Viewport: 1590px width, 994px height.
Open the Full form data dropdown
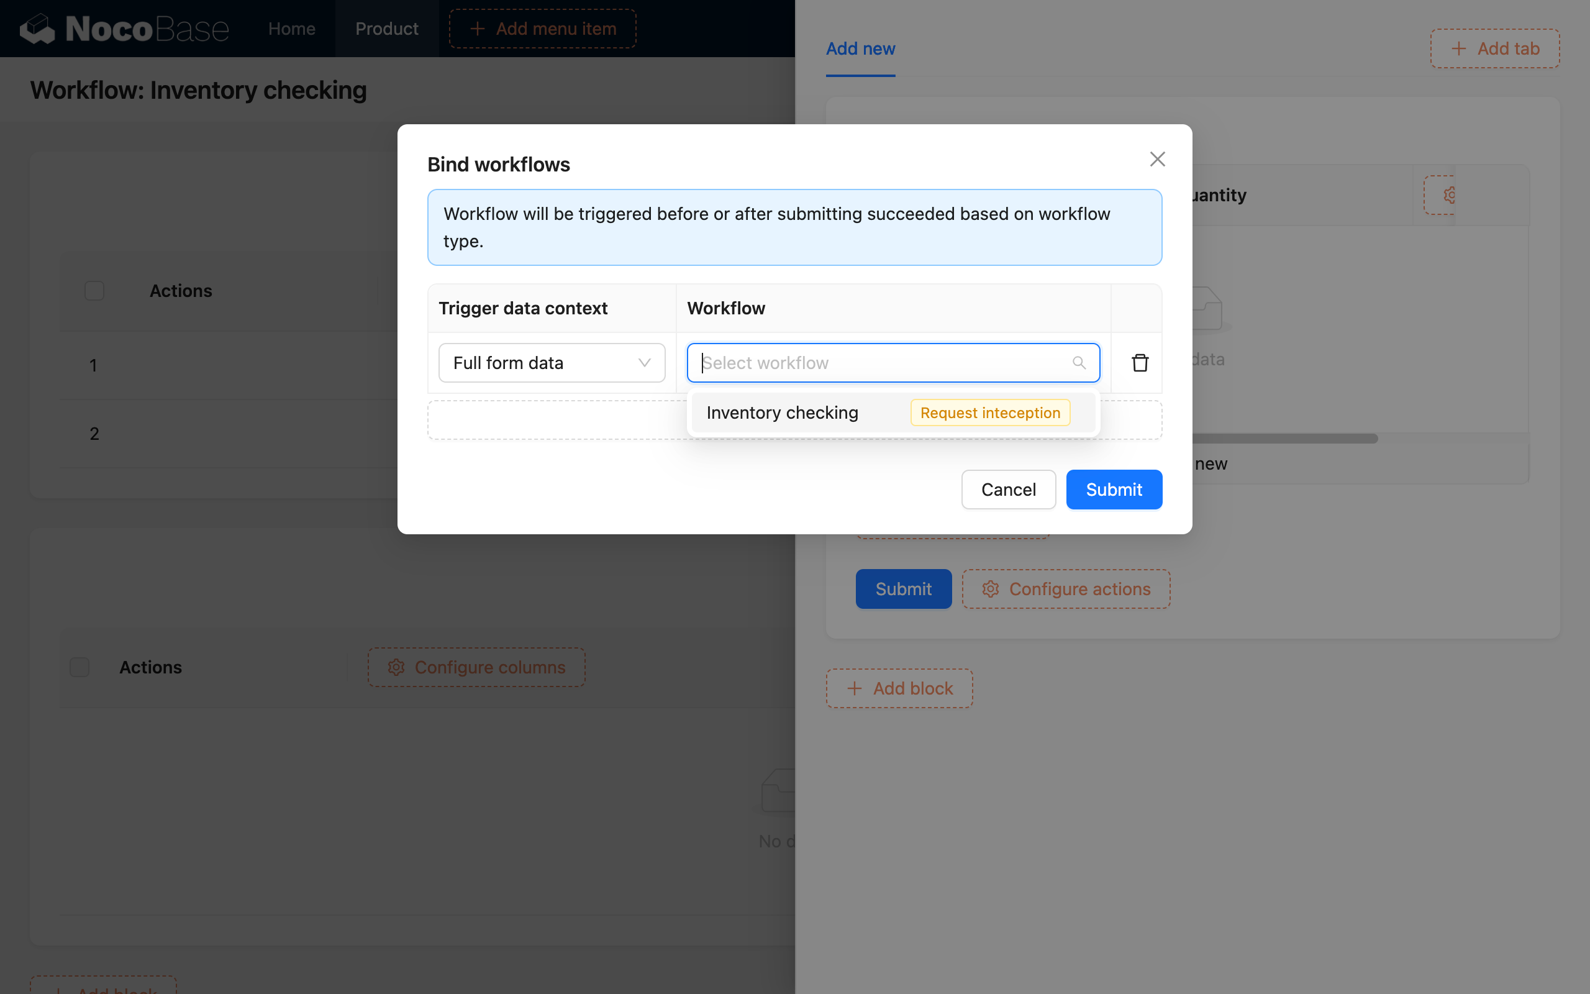[552, 362]
